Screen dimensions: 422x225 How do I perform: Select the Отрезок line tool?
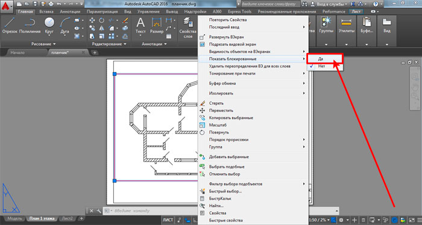(x=10, y=25)
